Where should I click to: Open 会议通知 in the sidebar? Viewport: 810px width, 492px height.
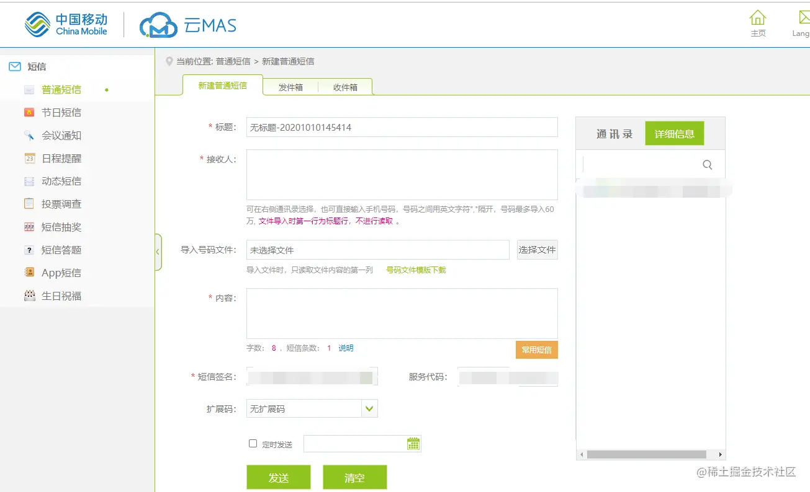click(x=61, y=135)
